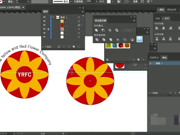
Task: Click Outline pathfinder icon
Action: (125, 40)
